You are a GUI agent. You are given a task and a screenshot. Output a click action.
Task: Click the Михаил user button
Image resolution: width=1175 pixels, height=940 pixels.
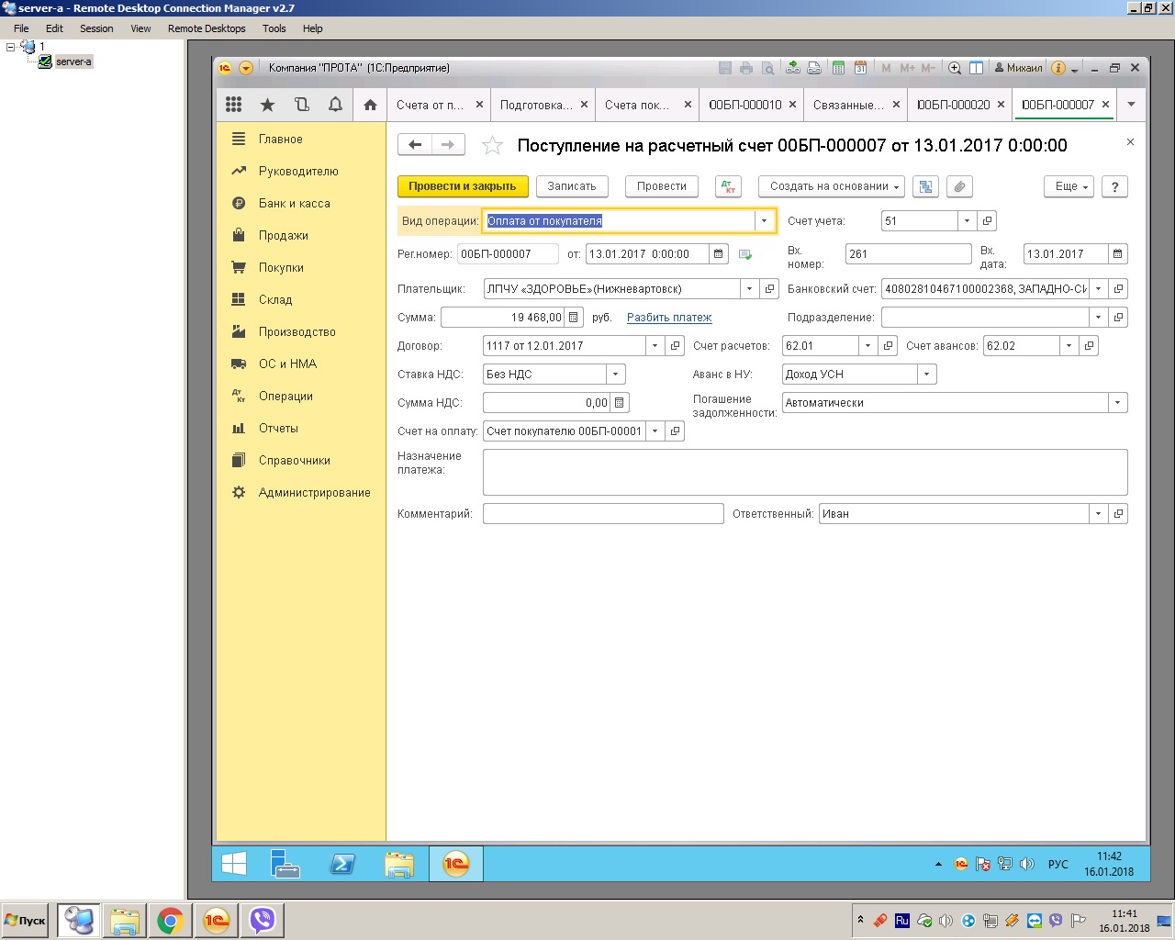1019,68
